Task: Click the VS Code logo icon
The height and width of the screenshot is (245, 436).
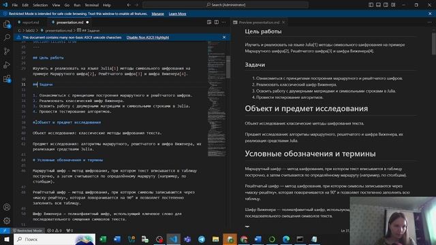Action: pos(5,5)
